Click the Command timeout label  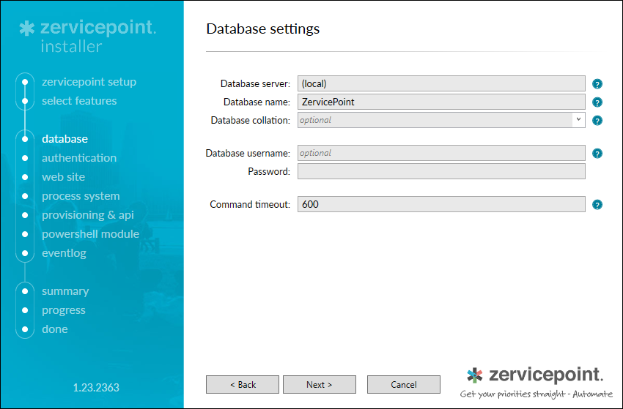[250, 204]
